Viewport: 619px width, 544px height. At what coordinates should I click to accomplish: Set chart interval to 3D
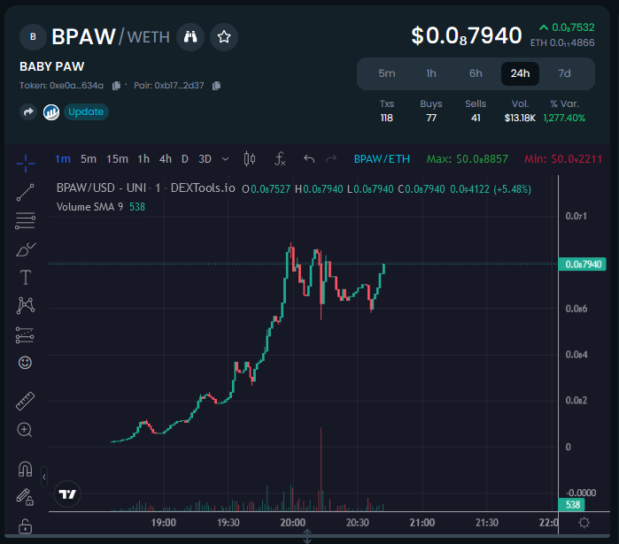(205, 159)
